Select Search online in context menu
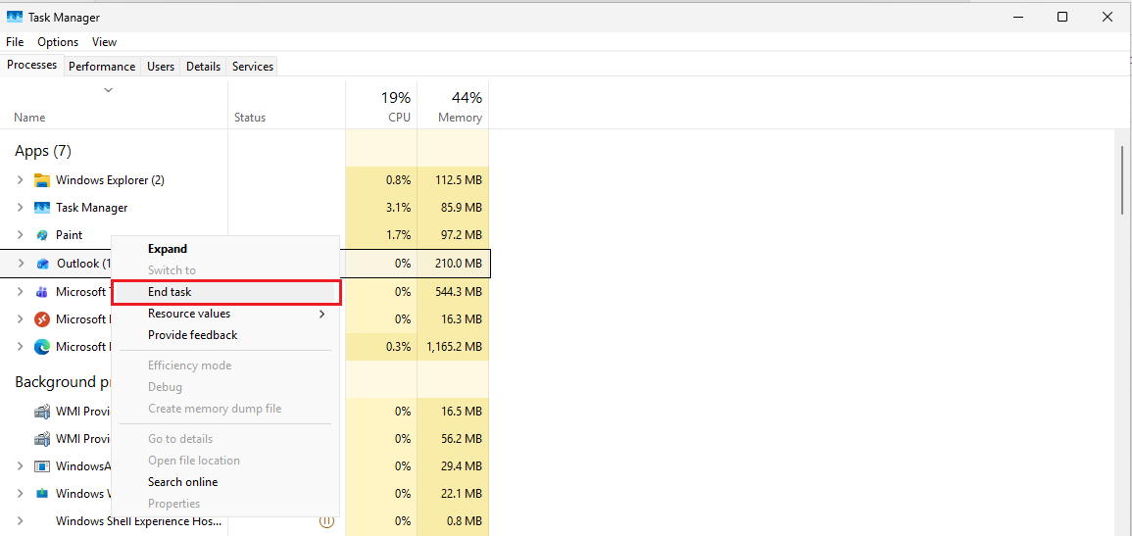 [224, 482]
